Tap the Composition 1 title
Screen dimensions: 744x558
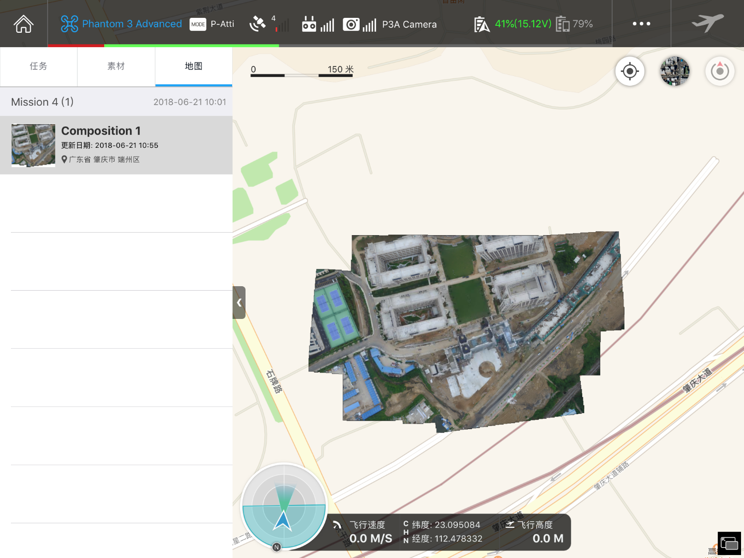(101, 131)
